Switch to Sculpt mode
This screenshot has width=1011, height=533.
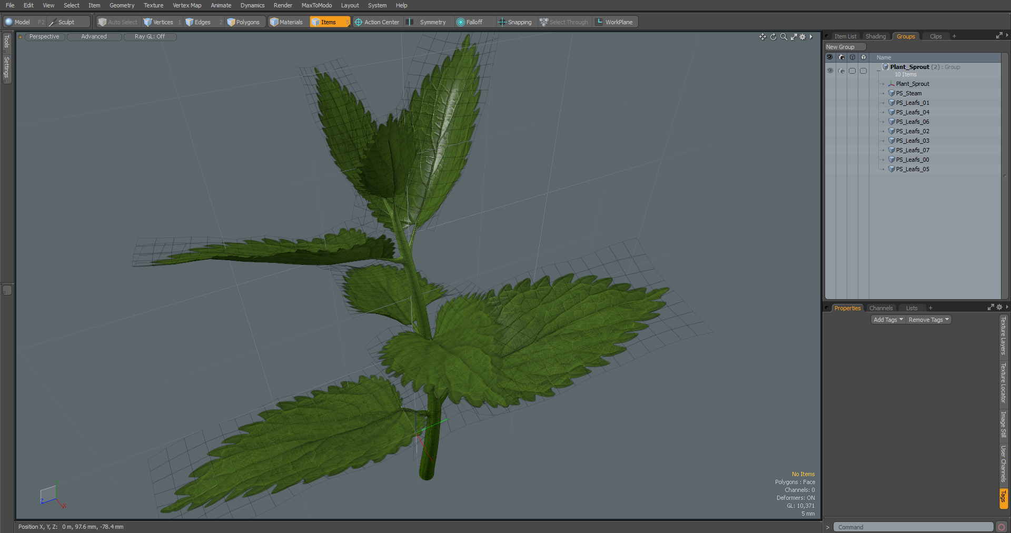[x=68, y=22]
